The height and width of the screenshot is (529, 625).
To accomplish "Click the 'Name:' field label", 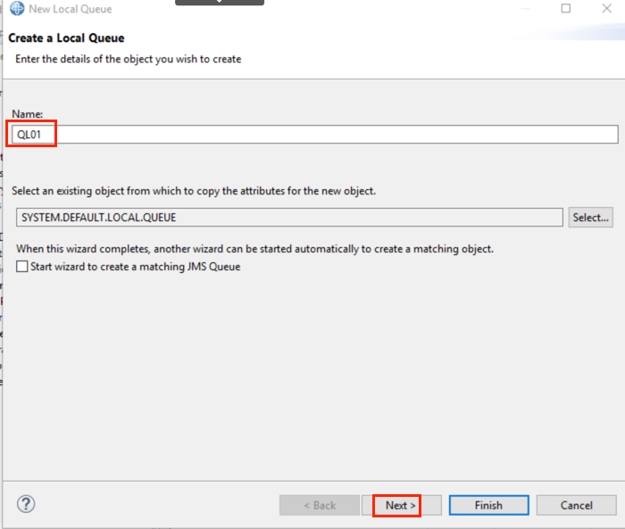I will pos(27,114).
